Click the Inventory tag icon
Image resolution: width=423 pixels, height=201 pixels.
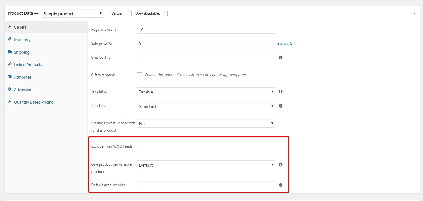coord(10,40)
